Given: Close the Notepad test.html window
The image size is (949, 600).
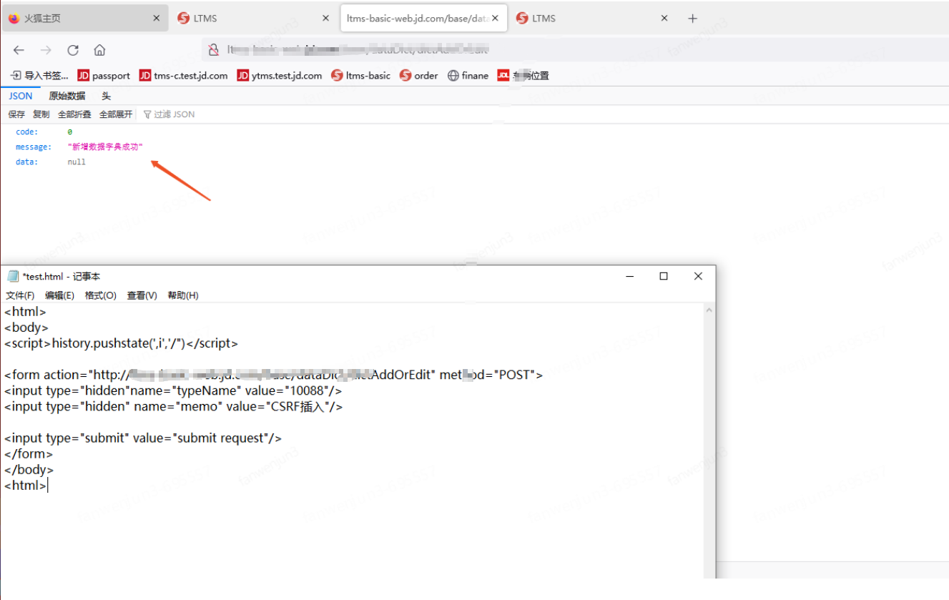Looking at the screenshot, I should [x=698, y=276].
